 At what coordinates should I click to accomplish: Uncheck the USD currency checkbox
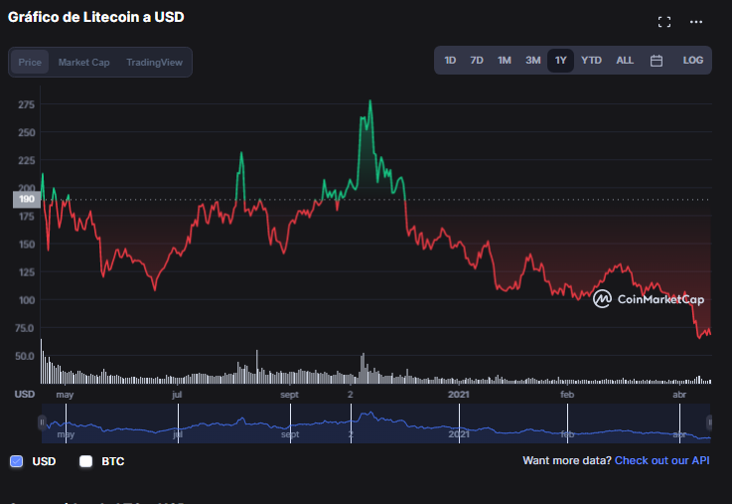pos(16,461)
